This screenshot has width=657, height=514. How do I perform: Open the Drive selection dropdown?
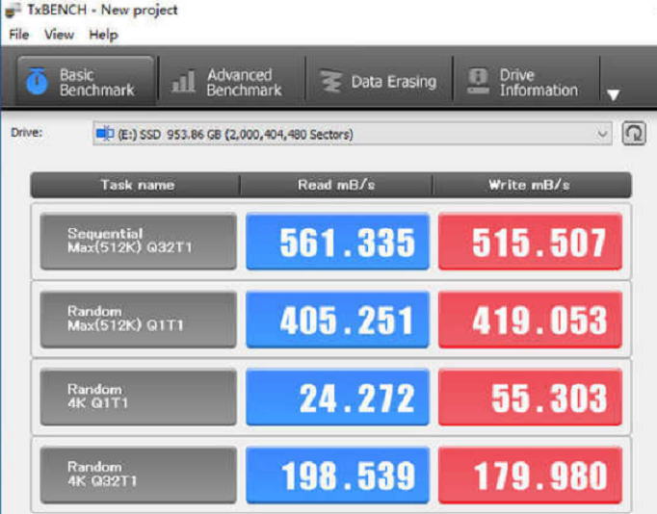point(603,135)
